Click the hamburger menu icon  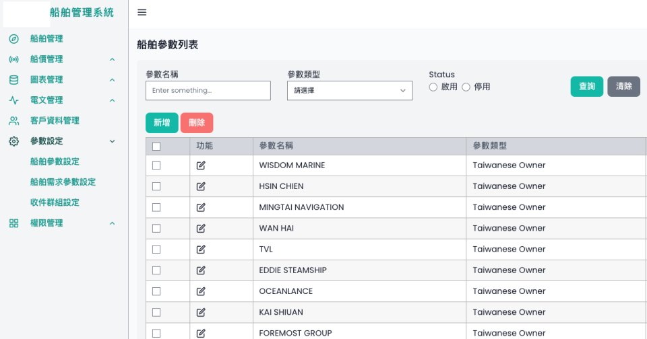pyautogui.click(x=142, y=13)
